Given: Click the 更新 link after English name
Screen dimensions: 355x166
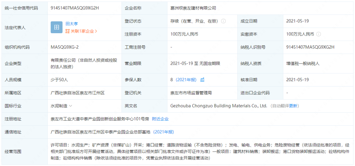Looking at the screenshot, I should [x=293, y=106].
